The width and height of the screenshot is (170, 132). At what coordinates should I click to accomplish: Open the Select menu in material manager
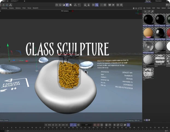164,8
